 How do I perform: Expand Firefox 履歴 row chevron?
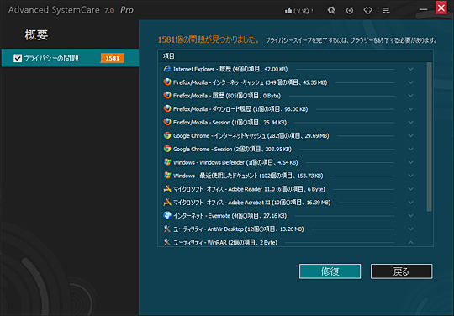point(410,96)
